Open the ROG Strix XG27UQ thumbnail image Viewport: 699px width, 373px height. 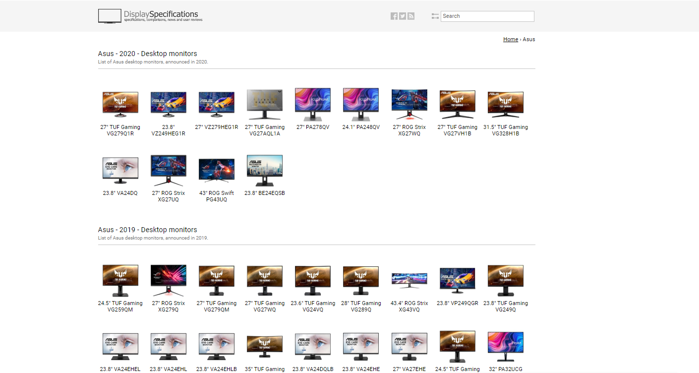169,170
